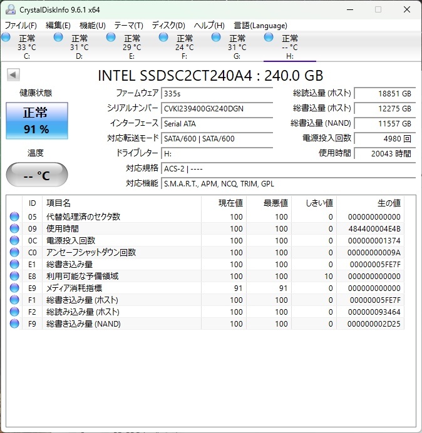The height and width of the screenshot is (433, 422).
Task: Switch to the F: 24 °C disk tab
Action: click(x=184, y=47)
